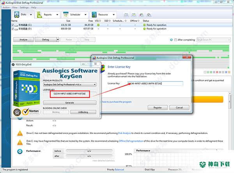Click the yellow orange button behind dialog
Viewport: 234px width, 173px height.
coord(208,99)
